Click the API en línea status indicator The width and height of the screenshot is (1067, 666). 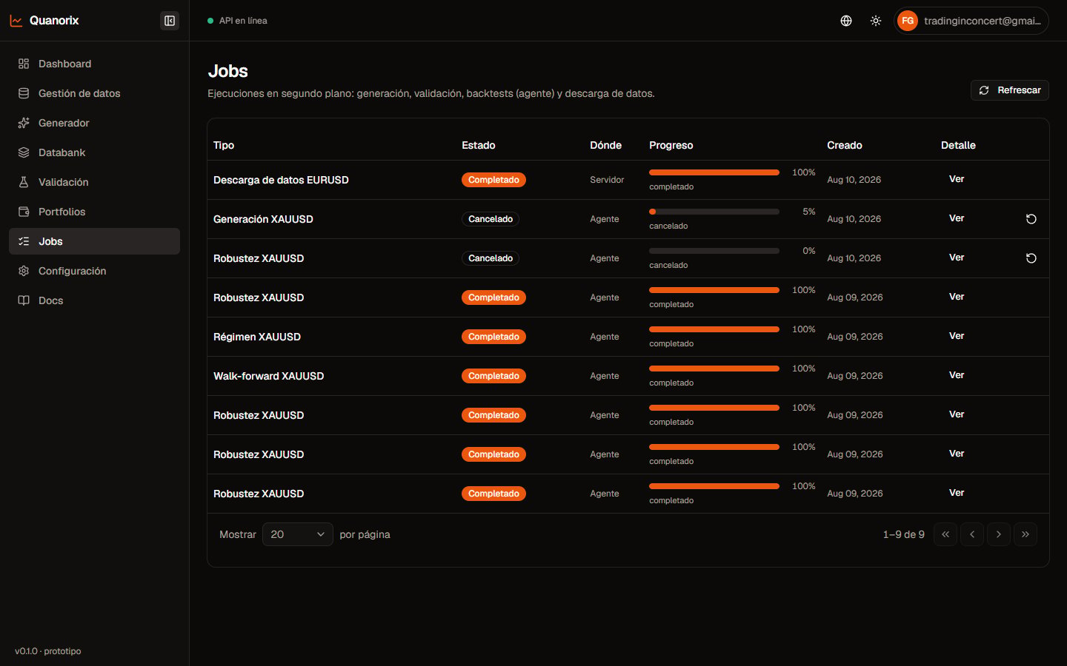click(238, 21)
